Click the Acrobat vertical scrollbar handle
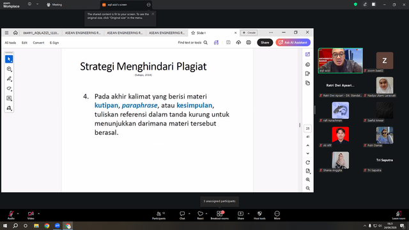The width and height of the screenshot is (409, 230). pos(300,125)
